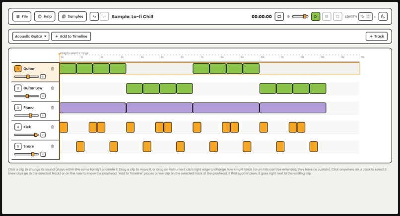Select track number 5 badge for Snare
This screenshot has height=216, width=400.
[x=18, y=146]
